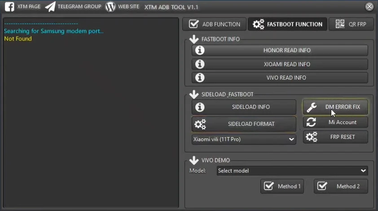This screenshot has width=378, height=211.
Task: Click the Method 1 button
Action: pyautogui.click(x=282, y=186)
